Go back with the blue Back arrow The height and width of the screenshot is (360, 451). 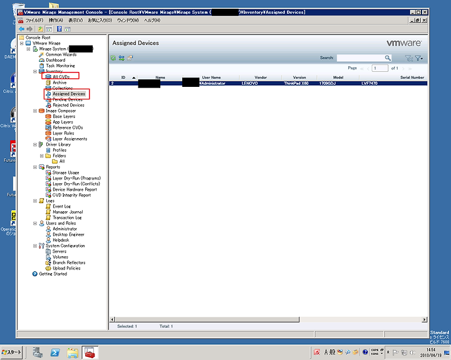point(21,29)
